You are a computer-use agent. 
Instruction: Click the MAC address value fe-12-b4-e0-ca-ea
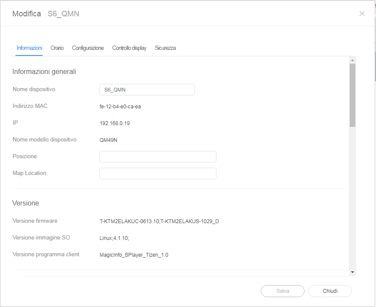coord(120,107)
